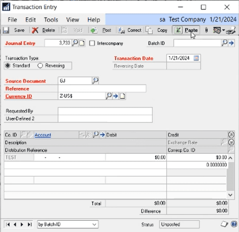Click the grid scrollbar down arrow

(x=231, y=195)
